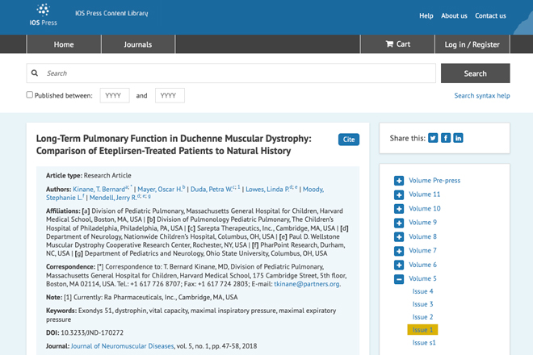Click the second YYYY year field
The width and height of the screenshot is (533, 355).
coord(170,95)
